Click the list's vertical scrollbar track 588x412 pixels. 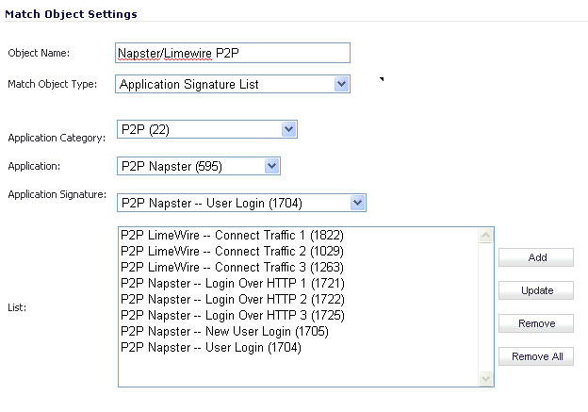pyautogui.click(x=486, y=306)
